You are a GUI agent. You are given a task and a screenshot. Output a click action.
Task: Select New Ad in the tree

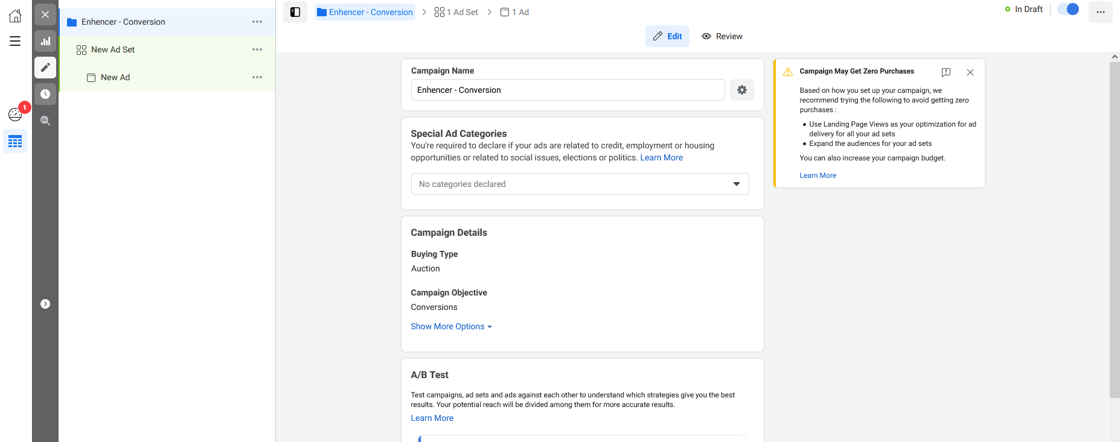click(167, 77)
